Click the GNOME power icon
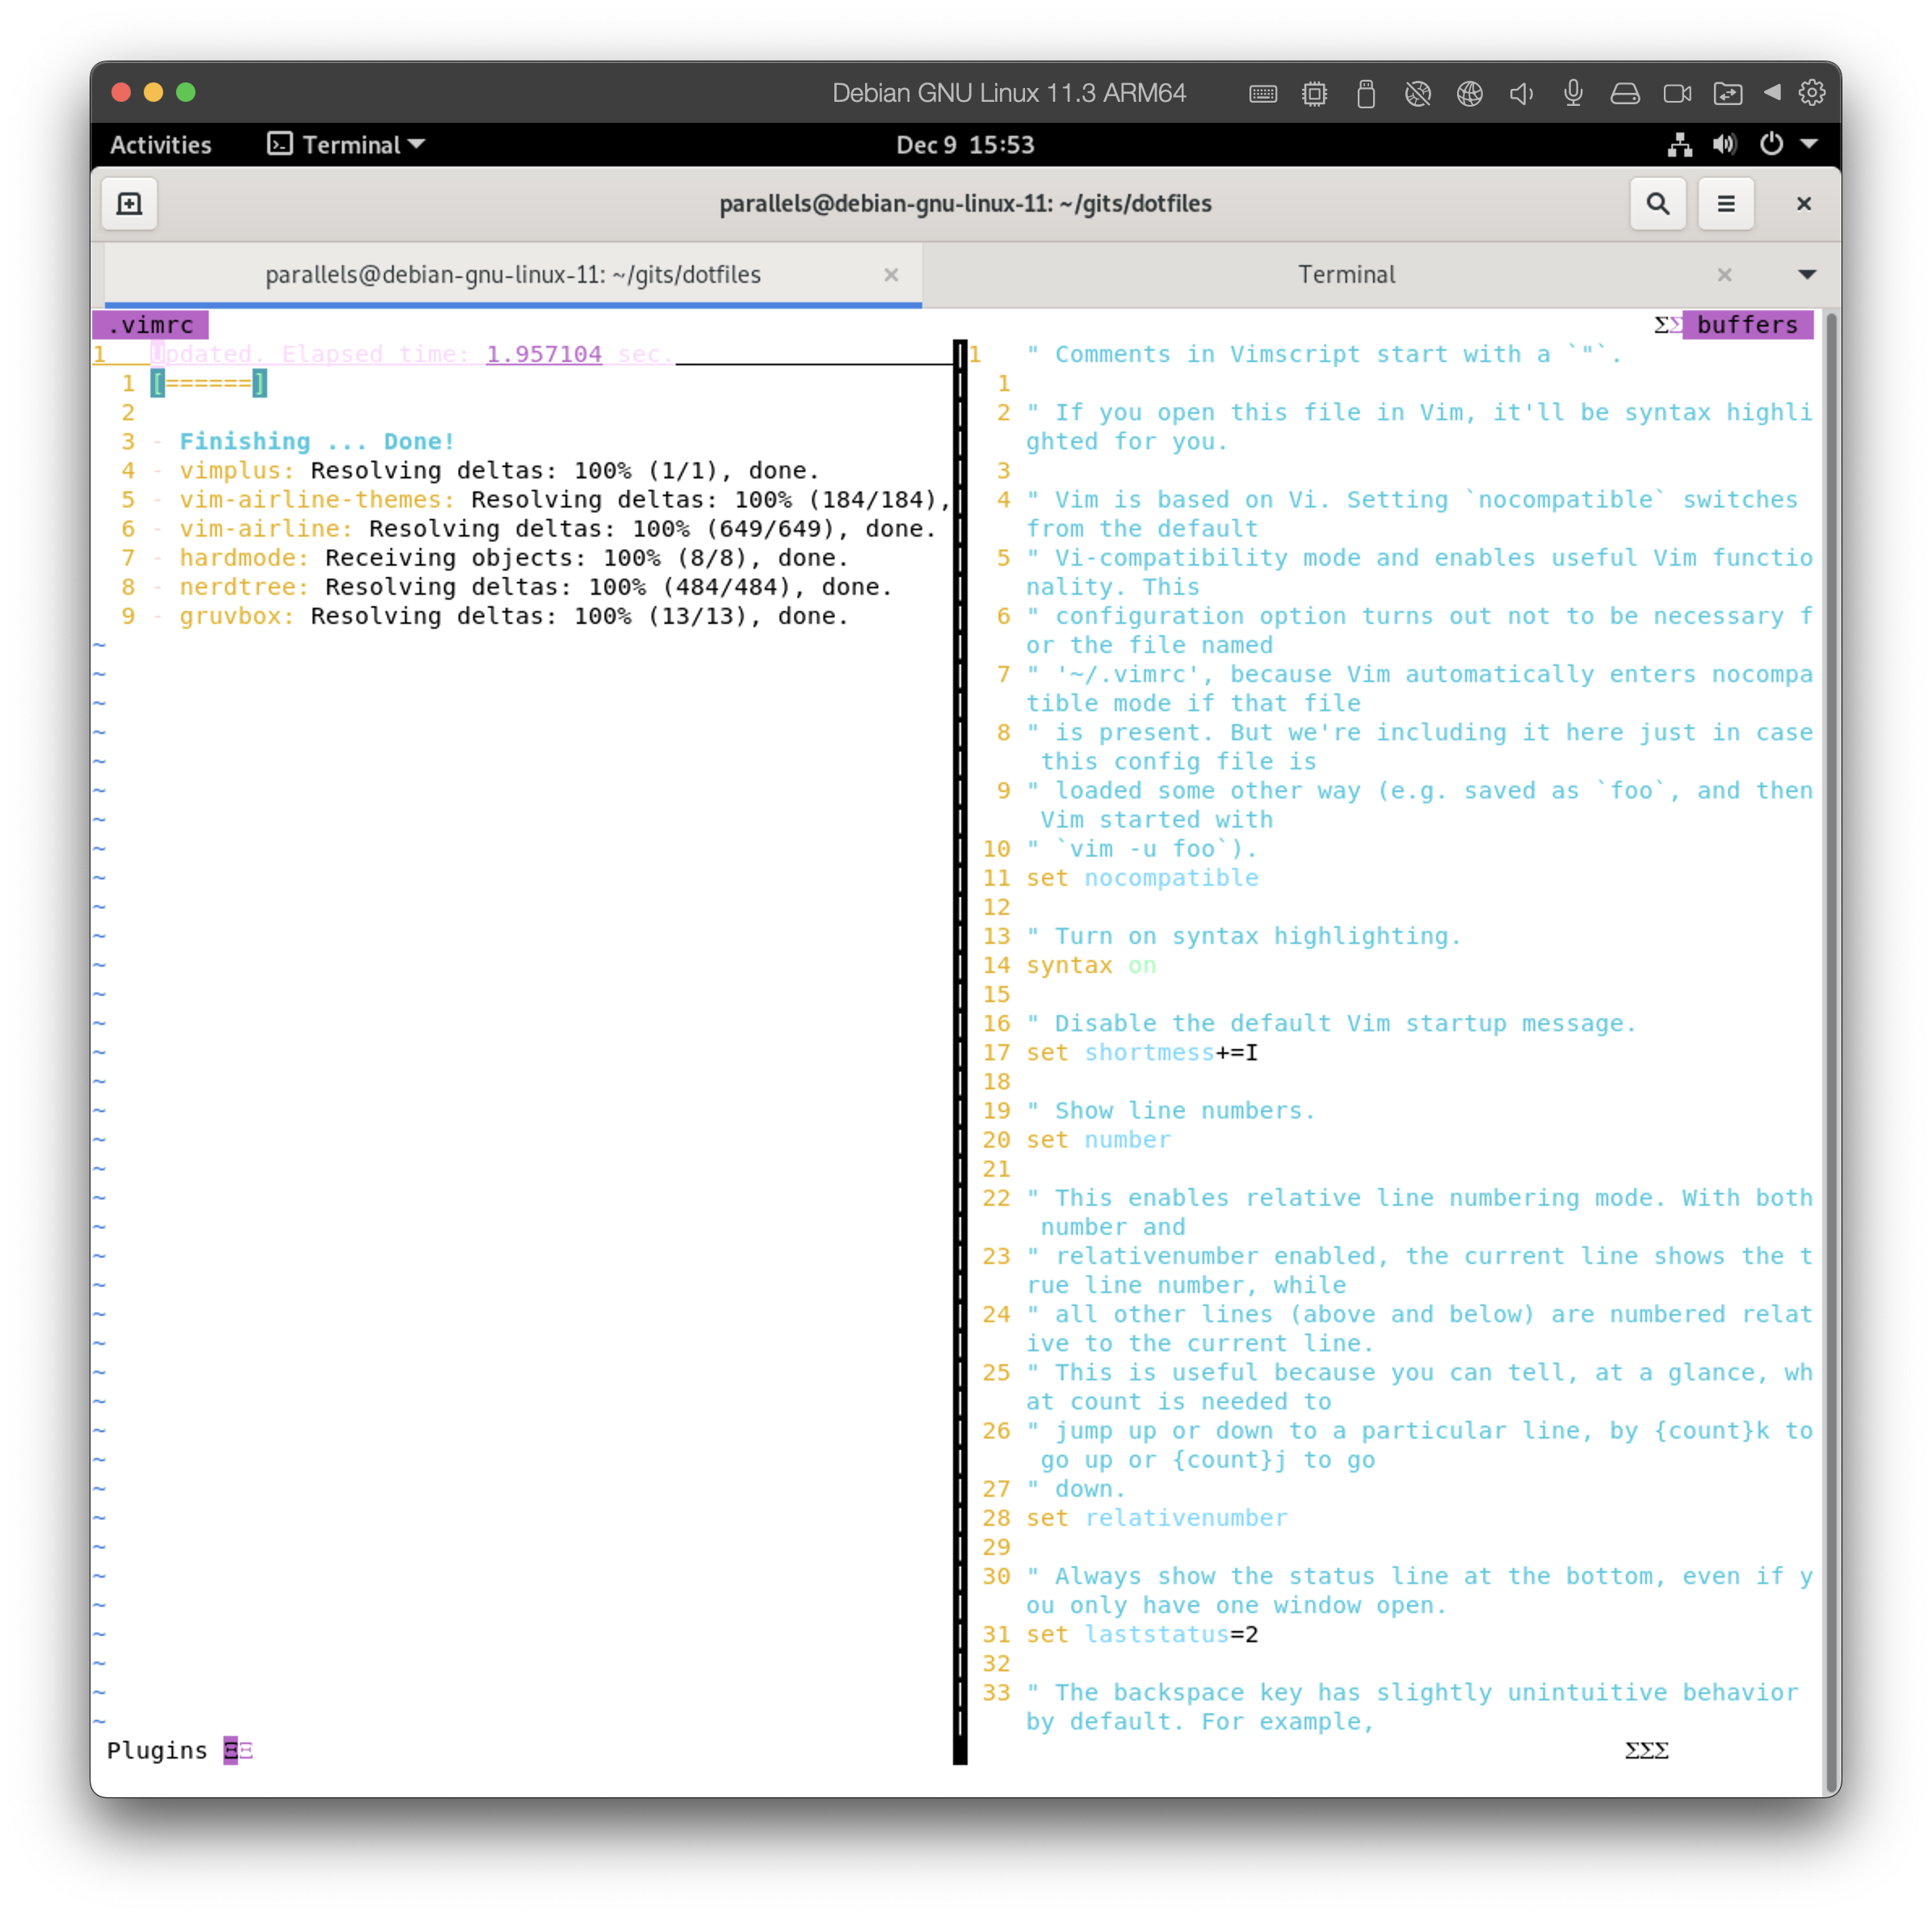 coord(1770,145)
